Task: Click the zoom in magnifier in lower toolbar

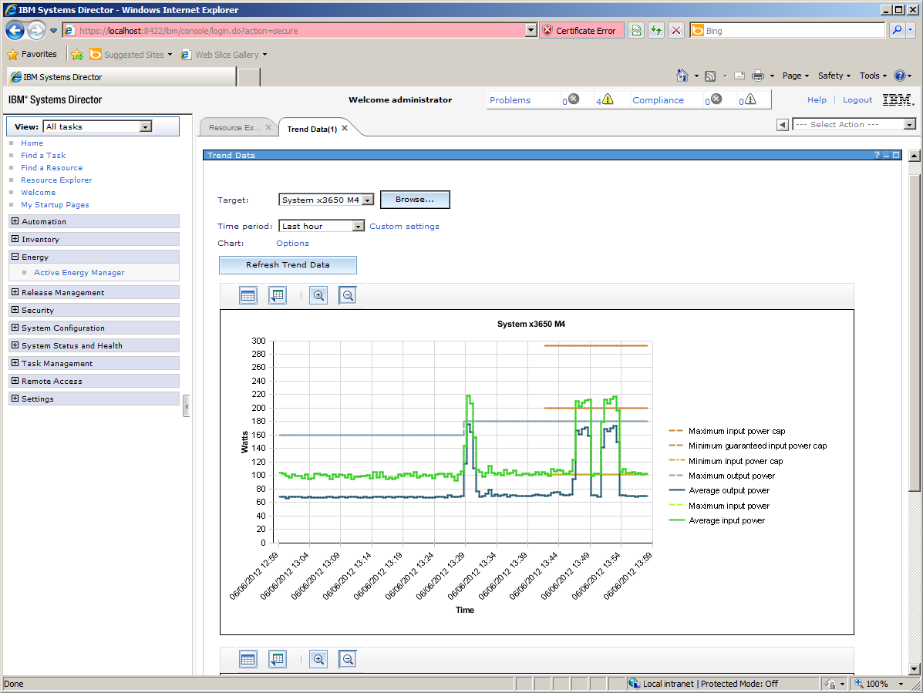Action: click(x=318, y=659)
